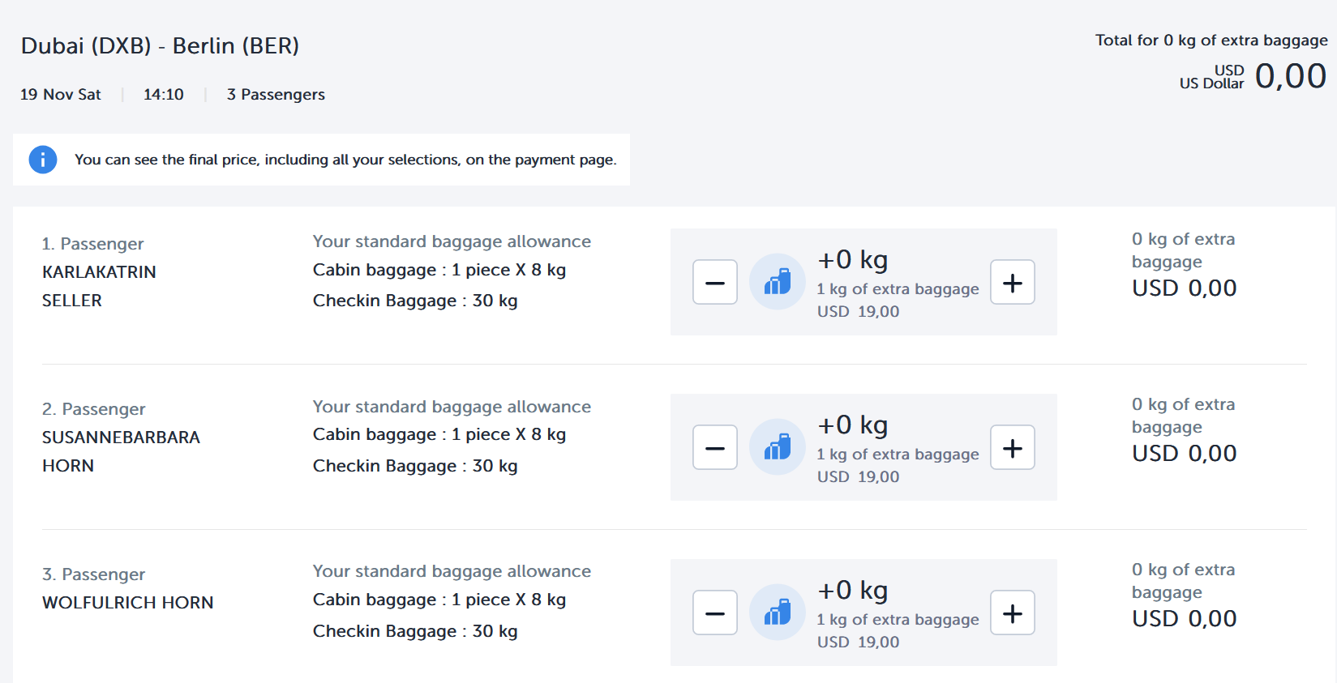
Task: Increase extra baggage for Karlakatrin Seller
Action: (x=1012, y=282)
